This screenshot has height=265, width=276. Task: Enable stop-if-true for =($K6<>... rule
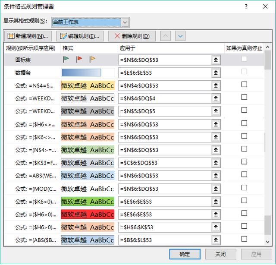(244, 136)
